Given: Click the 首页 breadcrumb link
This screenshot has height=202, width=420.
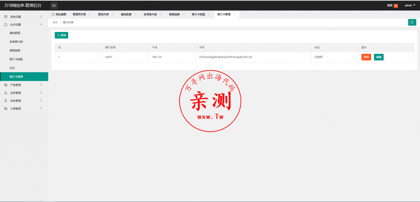Looking at the screenshot, I should pos(55,23).
